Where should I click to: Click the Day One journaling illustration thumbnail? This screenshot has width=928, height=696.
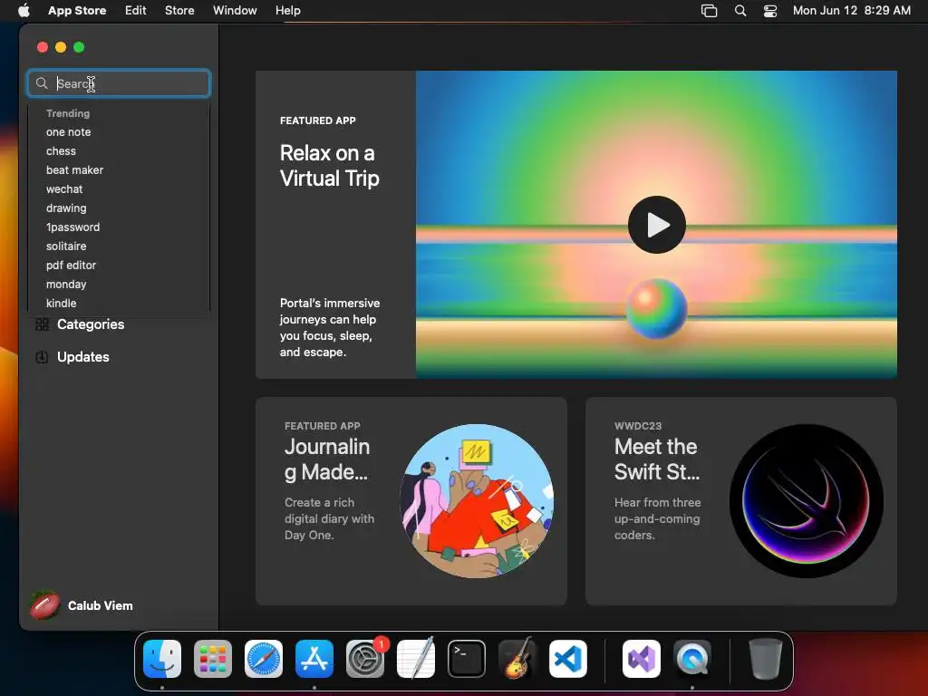click(x=477, y=501)
